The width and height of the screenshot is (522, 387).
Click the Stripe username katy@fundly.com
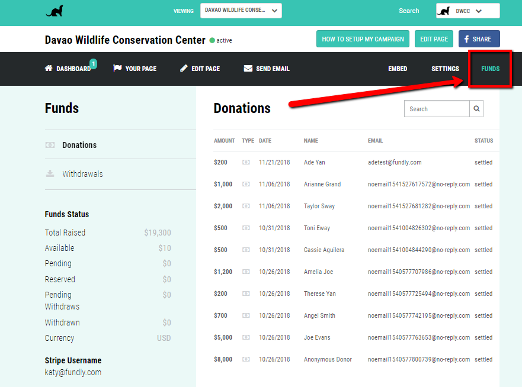[x=73, y=372]
